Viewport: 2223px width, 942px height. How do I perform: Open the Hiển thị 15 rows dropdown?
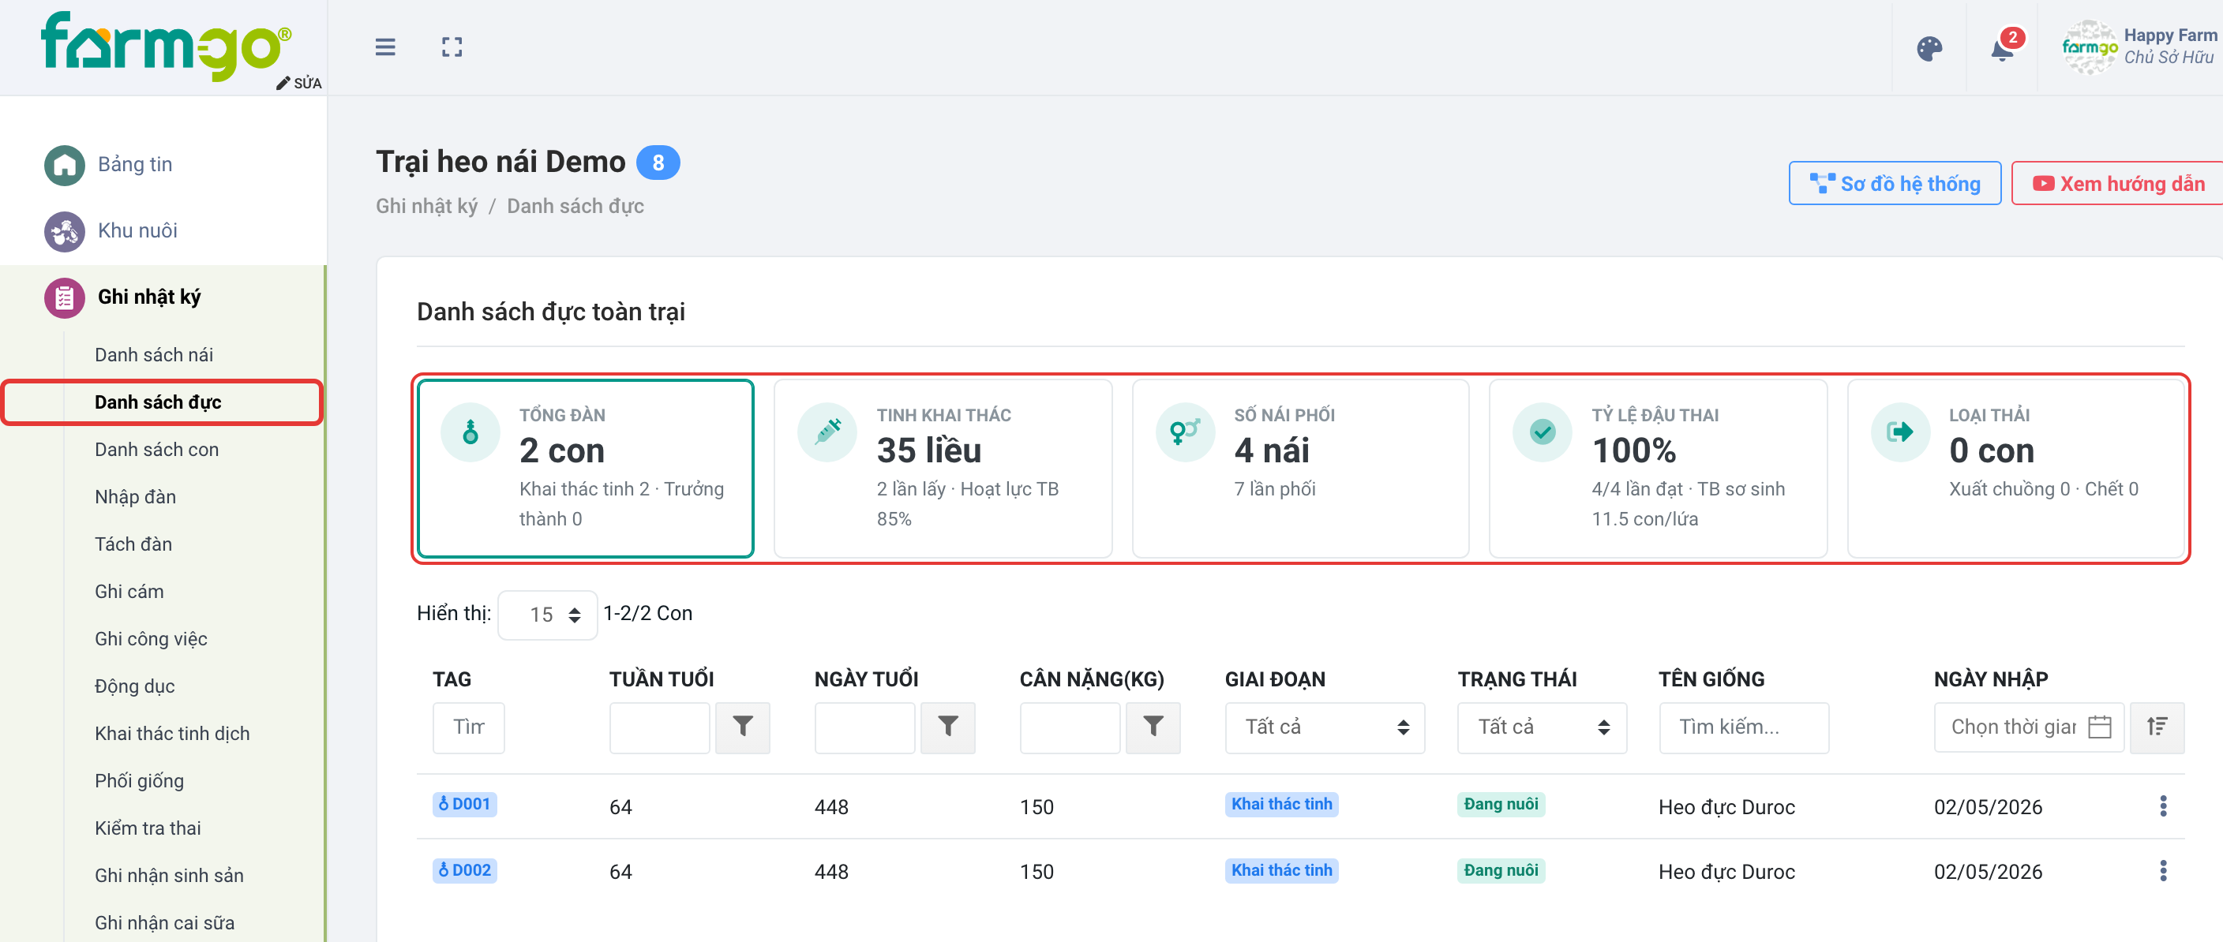(547, 615)
